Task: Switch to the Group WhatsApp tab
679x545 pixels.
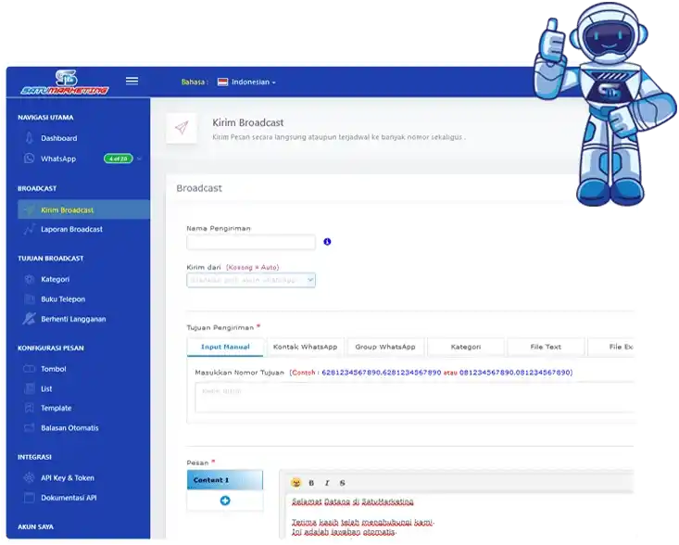Action: [385, 347]
